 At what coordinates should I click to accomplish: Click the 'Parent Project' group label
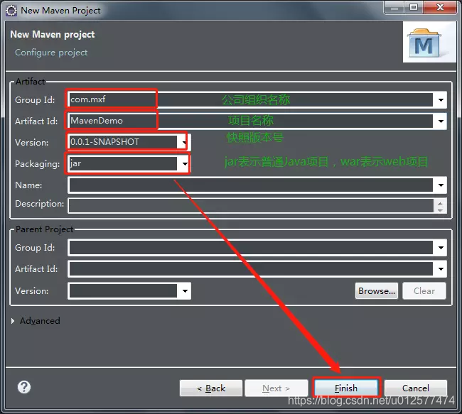(45, 229)
